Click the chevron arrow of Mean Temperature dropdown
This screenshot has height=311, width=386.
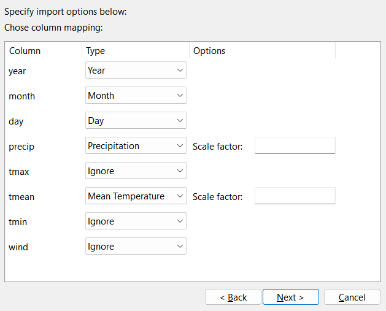(x=180, y=196)
